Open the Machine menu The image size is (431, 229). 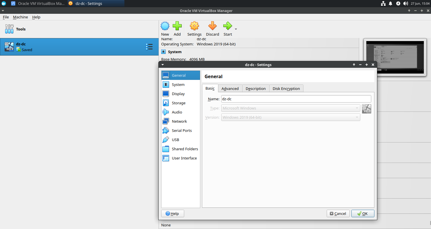20,17
